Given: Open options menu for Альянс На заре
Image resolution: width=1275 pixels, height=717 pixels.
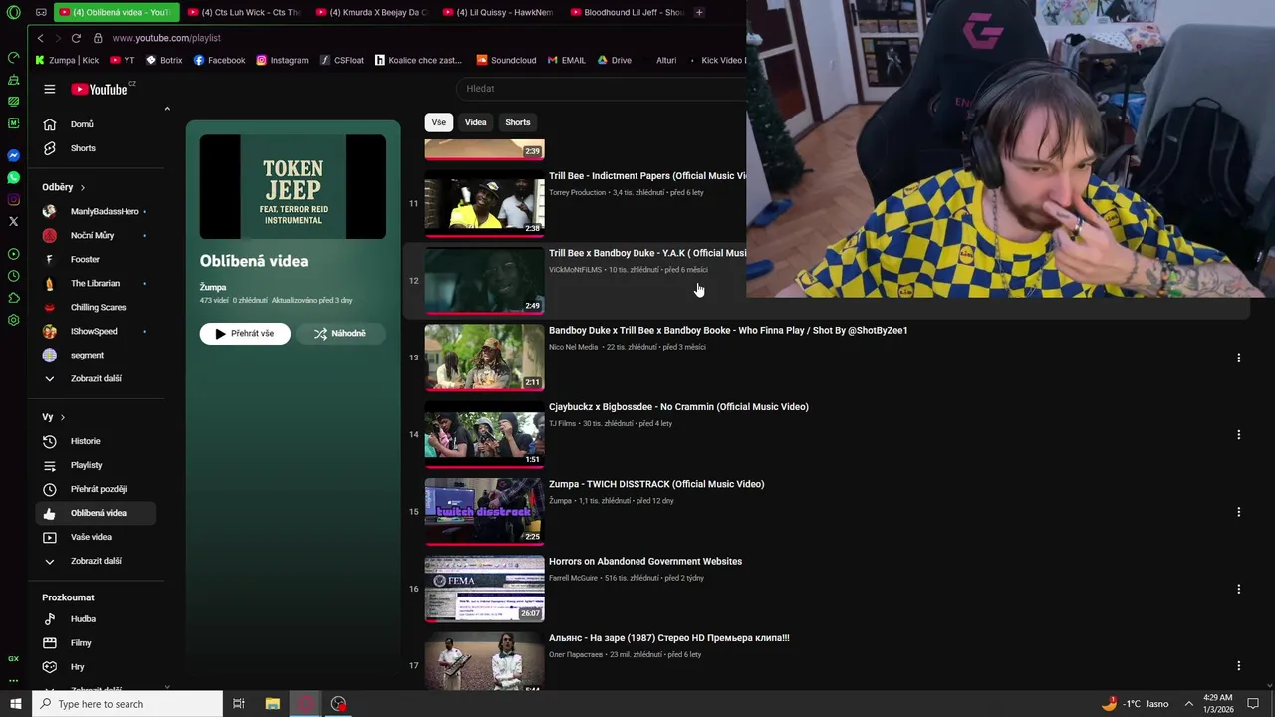Looking at the screenshot, I should (1238, 665).
